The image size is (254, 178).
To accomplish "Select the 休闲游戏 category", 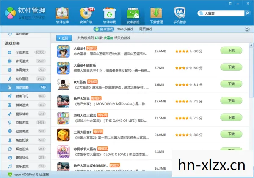I will [25, 61].
